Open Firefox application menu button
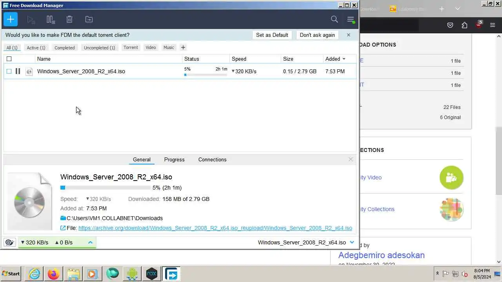 [x=493, y=25]
